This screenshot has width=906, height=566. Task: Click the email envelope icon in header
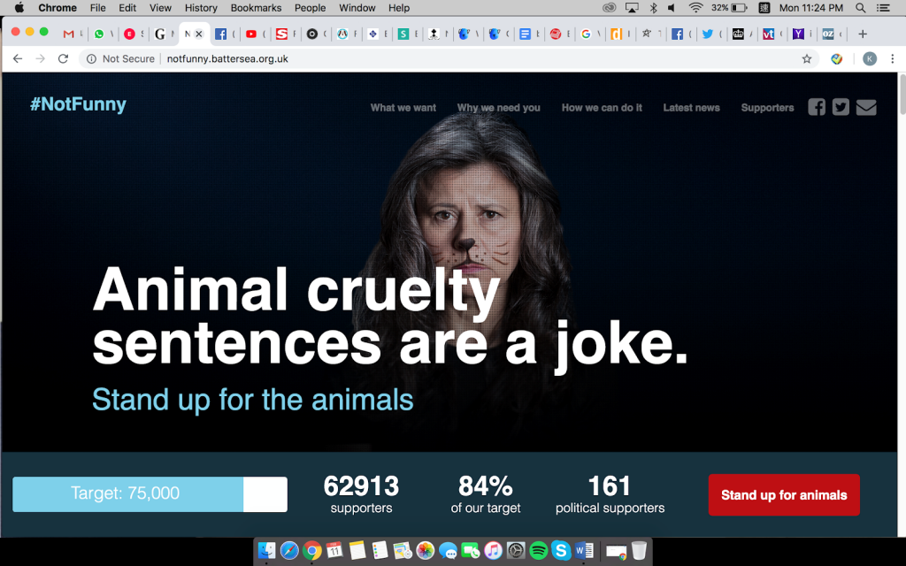866,107
